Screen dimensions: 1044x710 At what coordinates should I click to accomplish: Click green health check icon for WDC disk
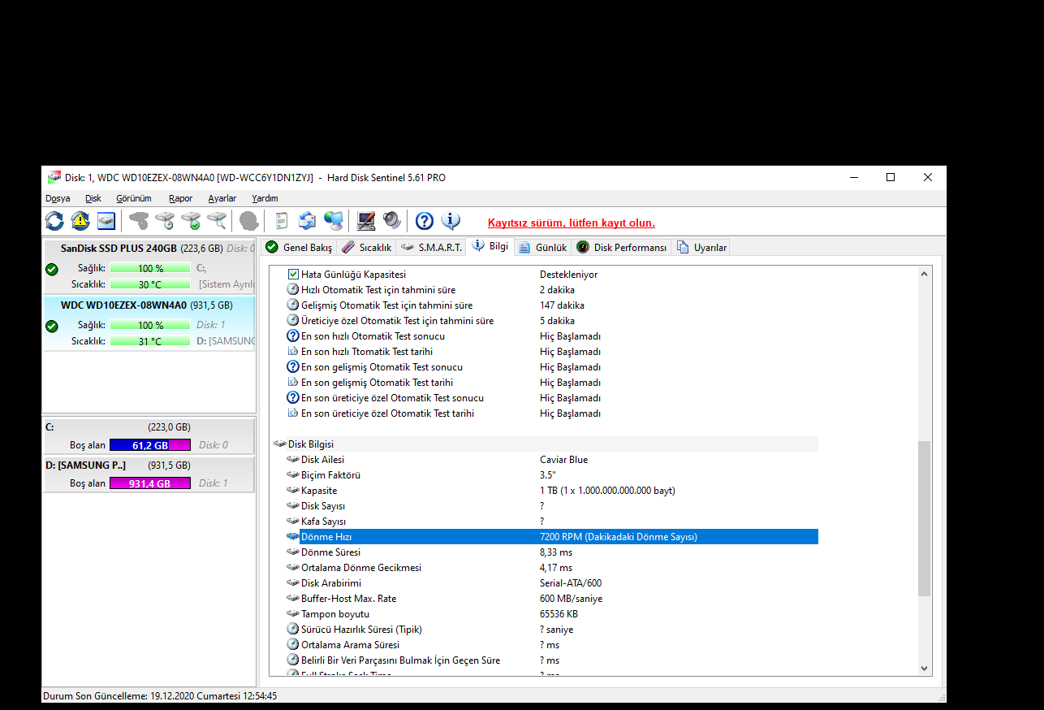coord(52,326)
